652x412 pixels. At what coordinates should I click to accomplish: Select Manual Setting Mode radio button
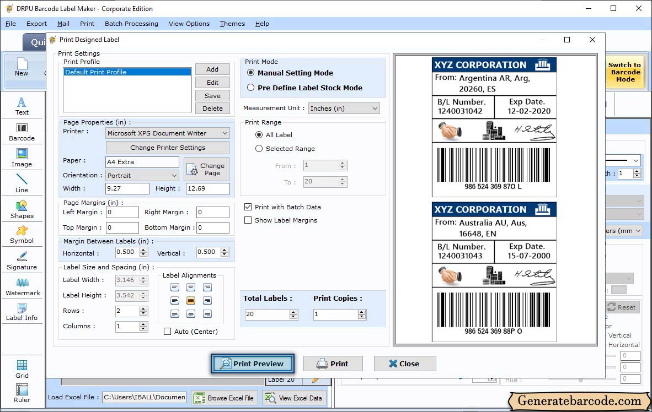(251, 73)
